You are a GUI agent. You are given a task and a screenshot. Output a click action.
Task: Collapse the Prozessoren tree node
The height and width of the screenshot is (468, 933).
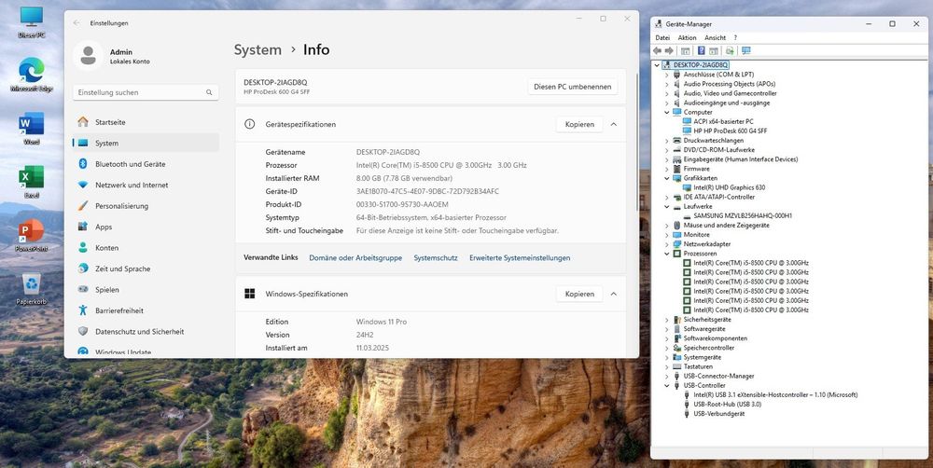click(x=667, y=254)
